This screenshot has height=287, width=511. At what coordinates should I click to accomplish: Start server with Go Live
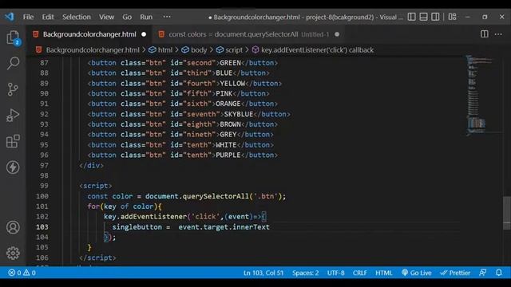[x=417, y=273]
